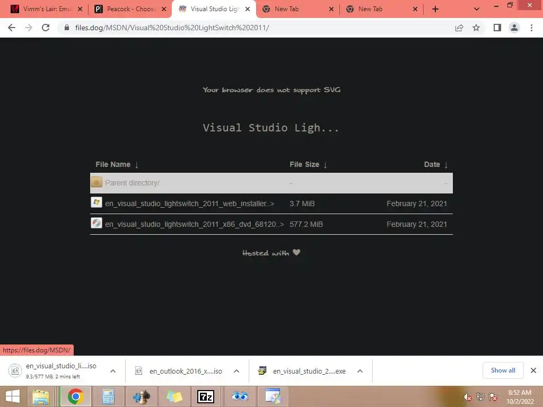Open File Explorer from the taskbar
Image resolution: width=543 pixels, height=407 pixels.
(41, 396)
